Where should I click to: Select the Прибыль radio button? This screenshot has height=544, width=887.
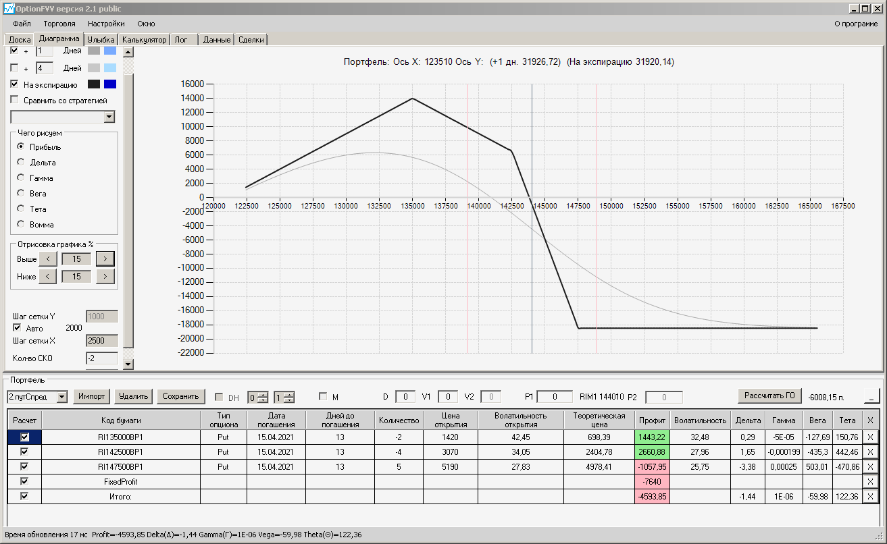coord(20,147)
